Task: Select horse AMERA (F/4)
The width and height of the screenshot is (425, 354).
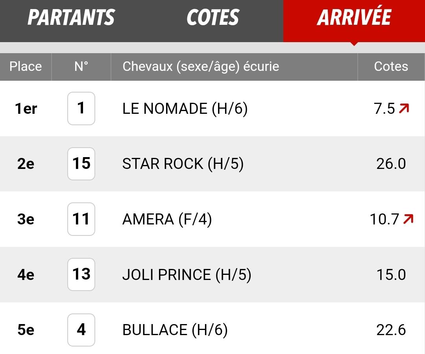Action: click(x=167, y=219)
